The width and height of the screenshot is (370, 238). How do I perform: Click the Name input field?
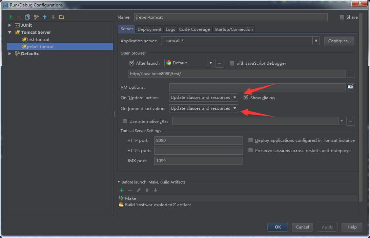click(x=231, y=17)
